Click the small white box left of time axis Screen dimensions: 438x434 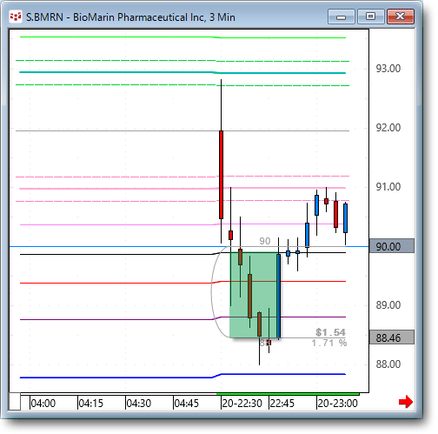click(x=15, y=402)
